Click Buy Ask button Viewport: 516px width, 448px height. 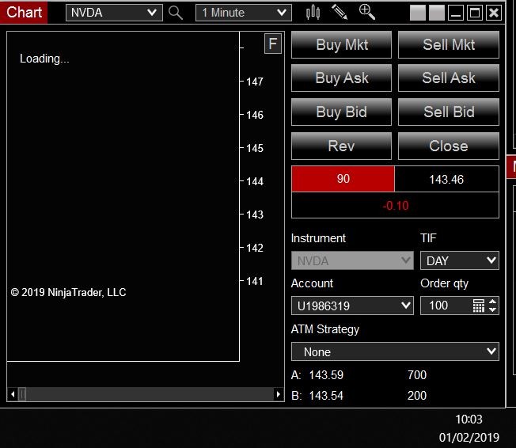pyautogui.click(x=341, y=78)
